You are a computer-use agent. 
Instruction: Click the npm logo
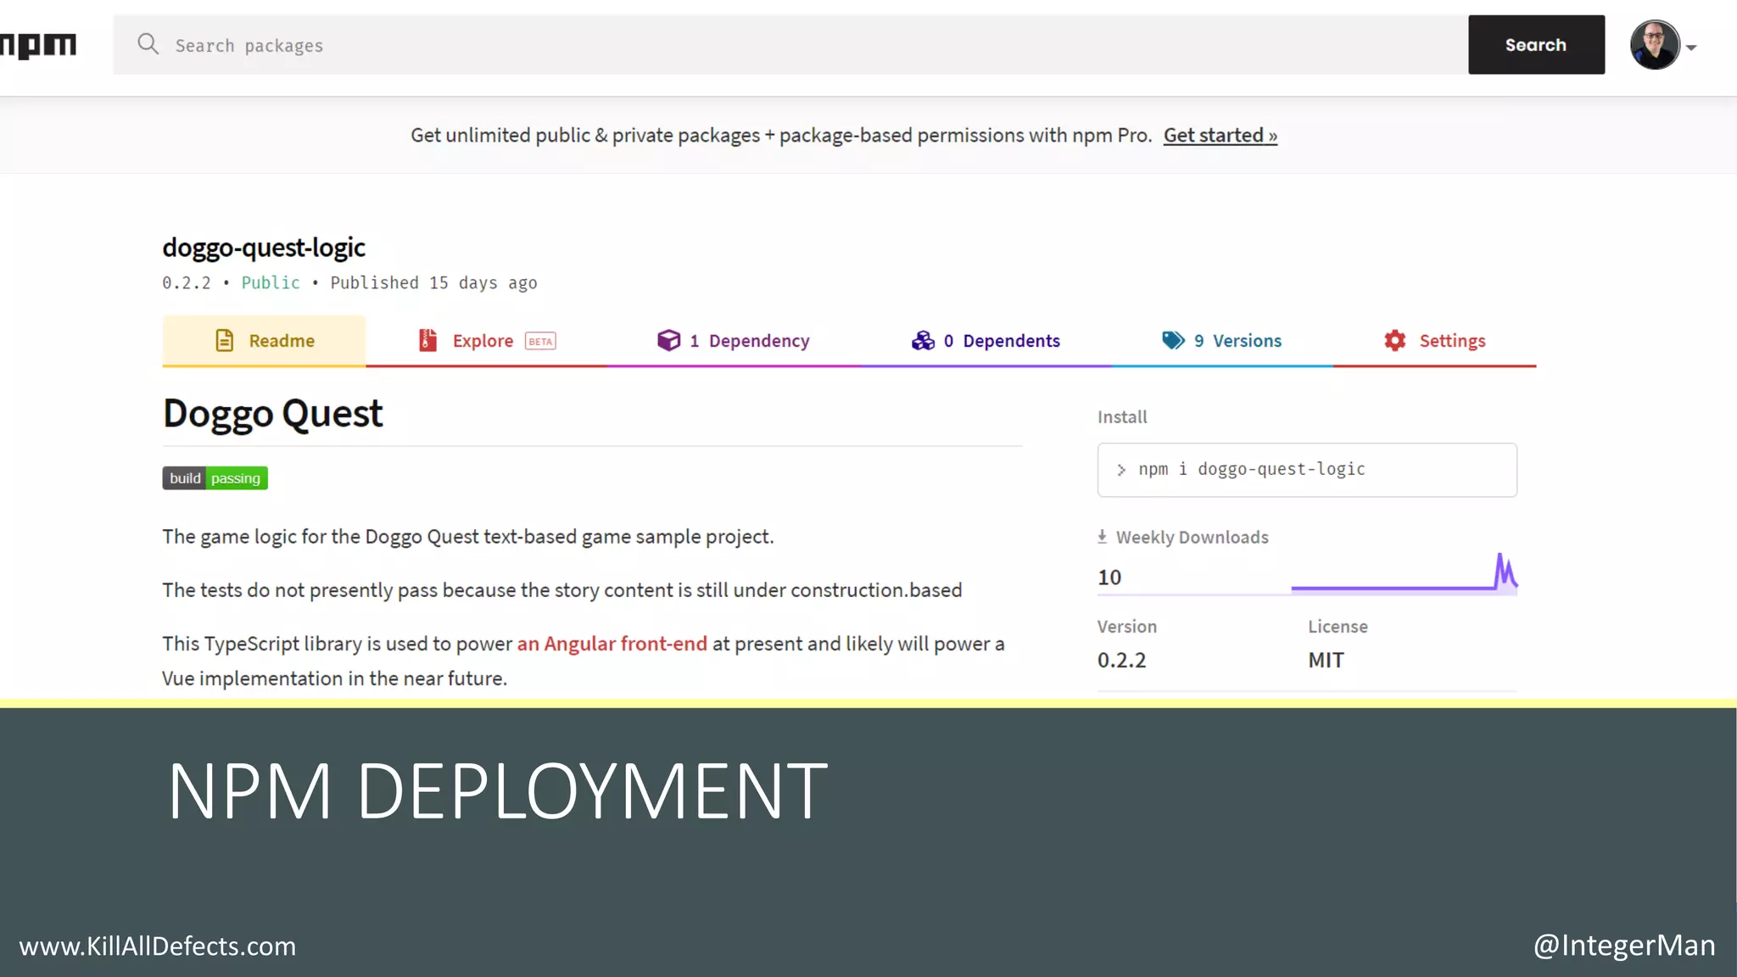tap(39, 45)
